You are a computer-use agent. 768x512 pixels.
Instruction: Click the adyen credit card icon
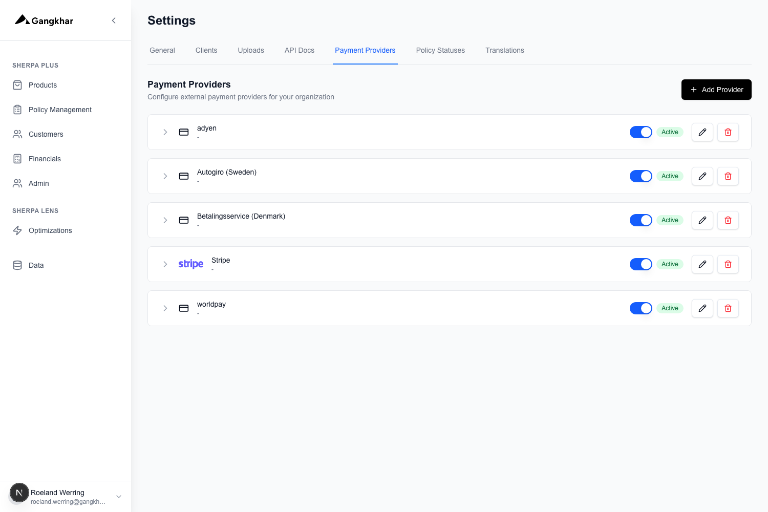(184, 132)
